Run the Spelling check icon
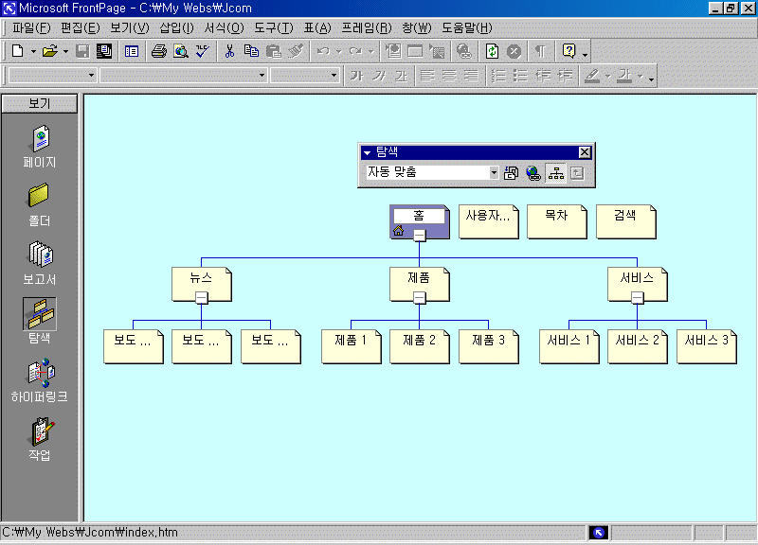758x545 pixels. click(x=203, y=51)
